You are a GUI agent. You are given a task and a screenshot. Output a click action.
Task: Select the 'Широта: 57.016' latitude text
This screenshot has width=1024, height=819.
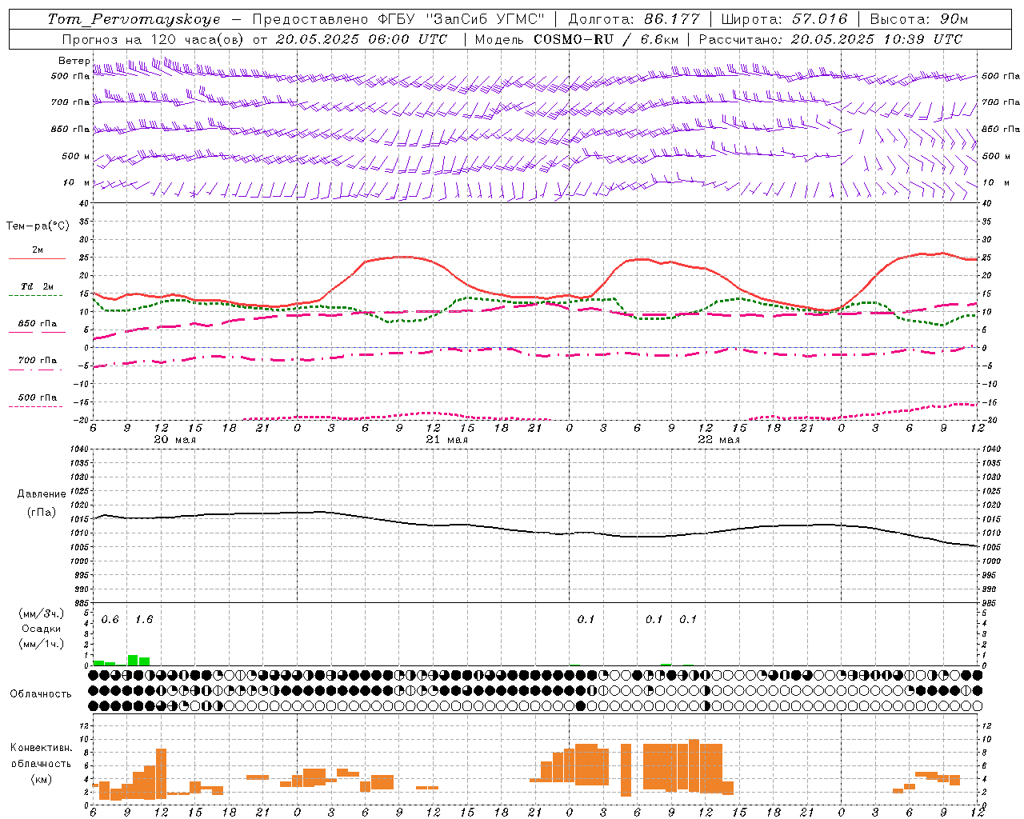tap(784, 19)
